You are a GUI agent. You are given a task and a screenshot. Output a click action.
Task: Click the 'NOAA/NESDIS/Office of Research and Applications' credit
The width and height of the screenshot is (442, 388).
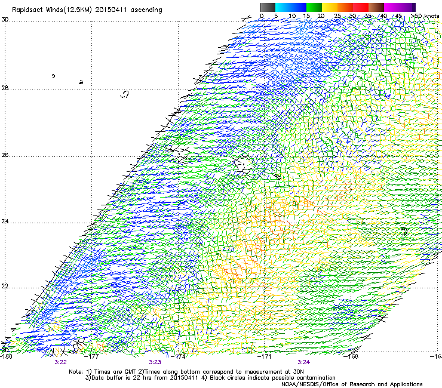pos(352,384)
